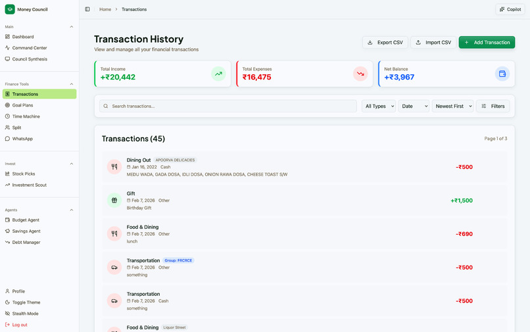The image size is (530, 332).
Task: Collapse the Agents section
Action: pos(71,210)
